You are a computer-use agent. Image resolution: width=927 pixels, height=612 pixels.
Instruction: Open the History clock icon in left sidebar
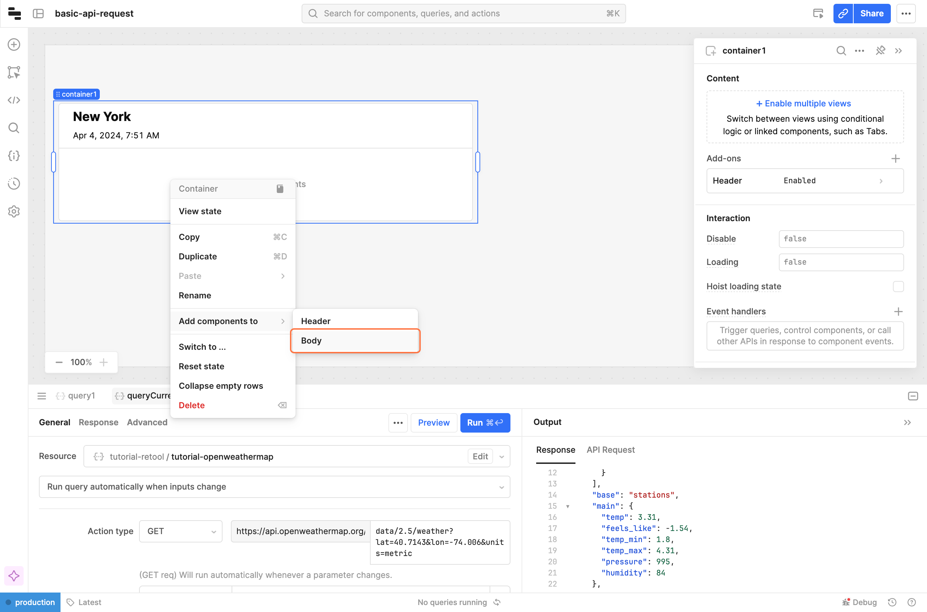pyautogui.click(x=14, y=184)
